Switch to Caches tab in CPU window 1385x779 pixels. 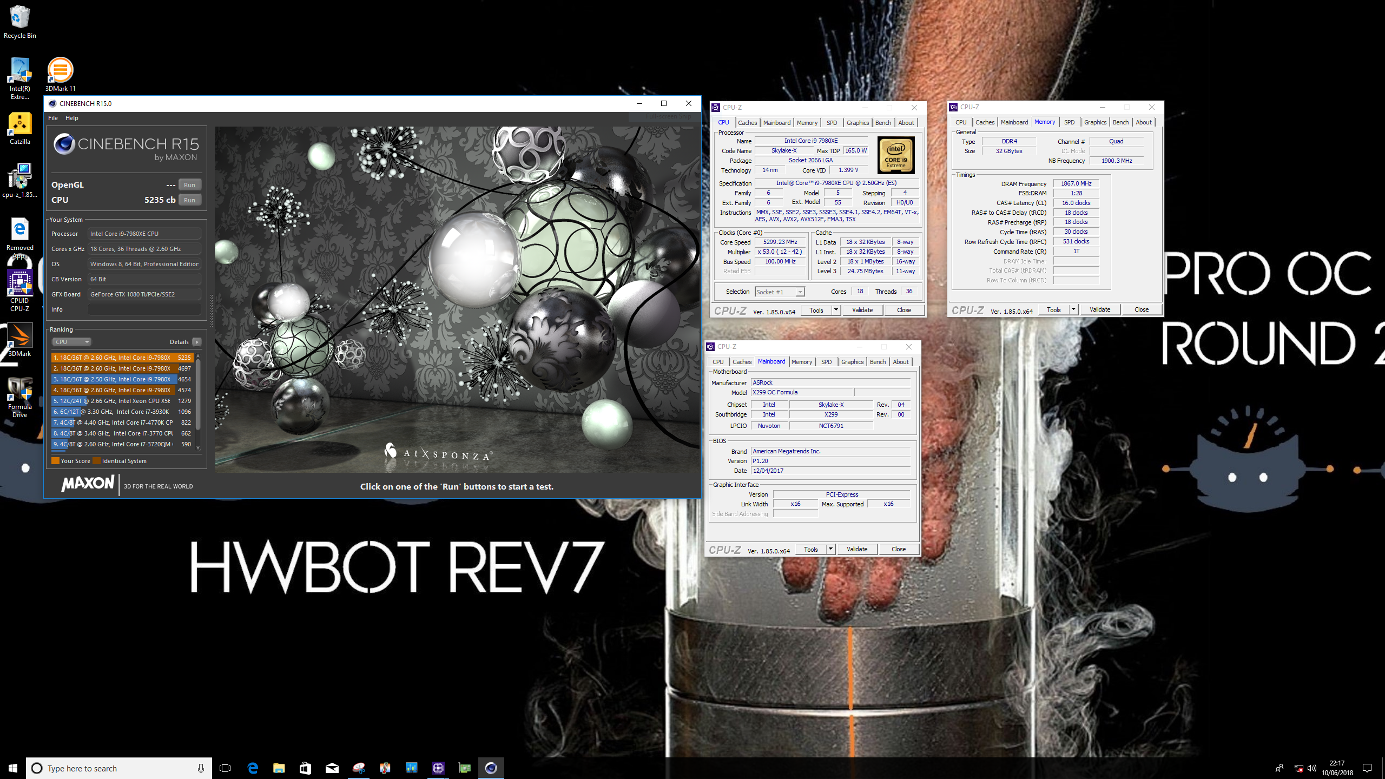[747, 123]
